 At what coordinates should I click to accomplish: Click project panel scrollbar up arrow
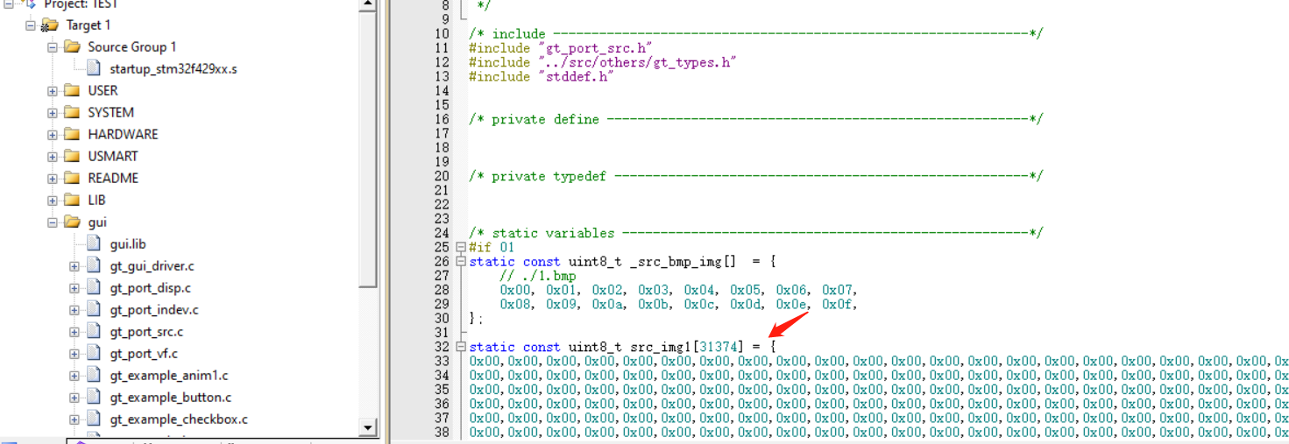(x=369, y=5)
